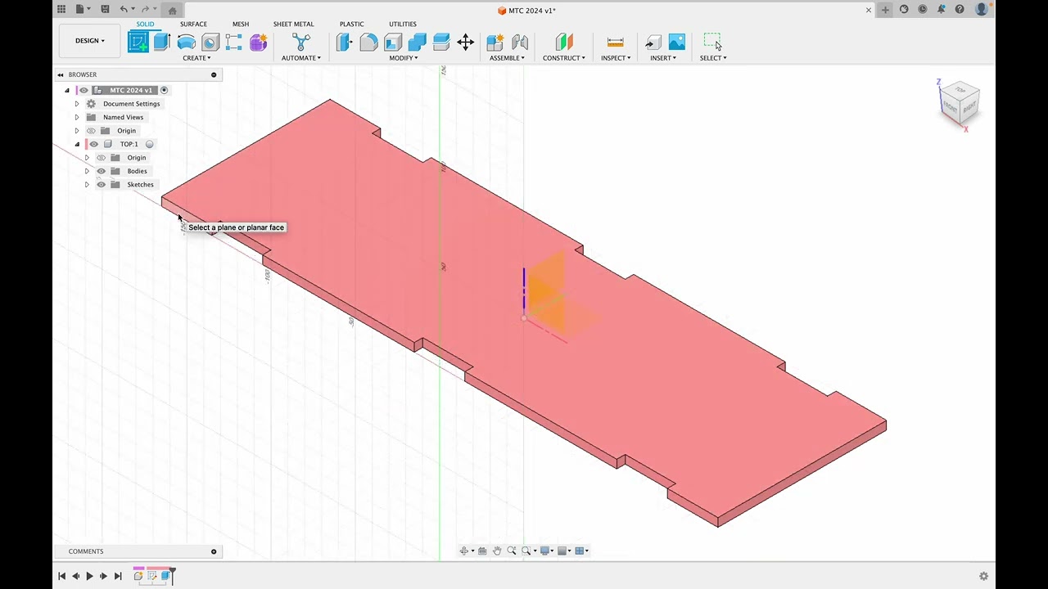Select the Extrude tool
Screen dimensions: 1048x589
point(162,42)
